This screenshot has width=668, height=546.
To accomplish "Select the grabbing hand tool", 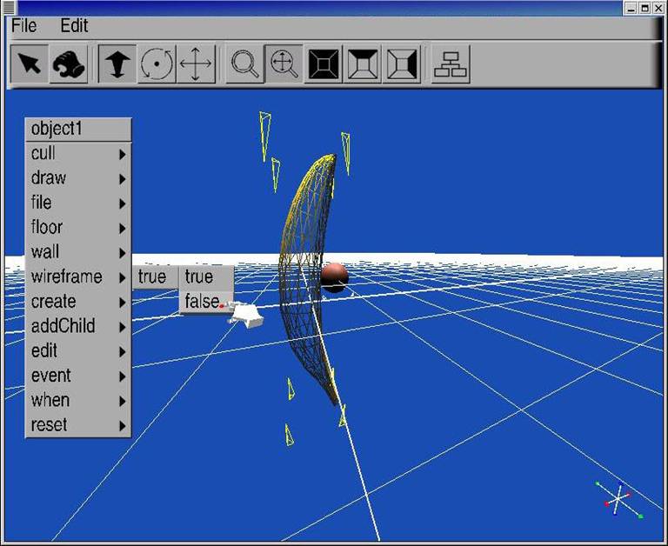I will click(69, 63).
